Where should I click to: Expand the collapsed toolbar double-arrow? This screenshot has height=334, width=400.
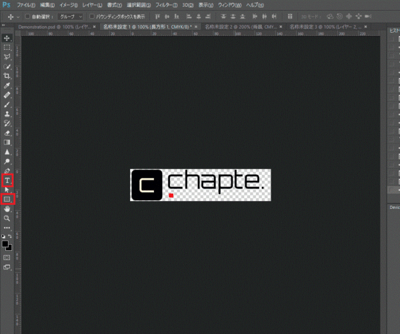pyautogui.click(x=3, y=25)
